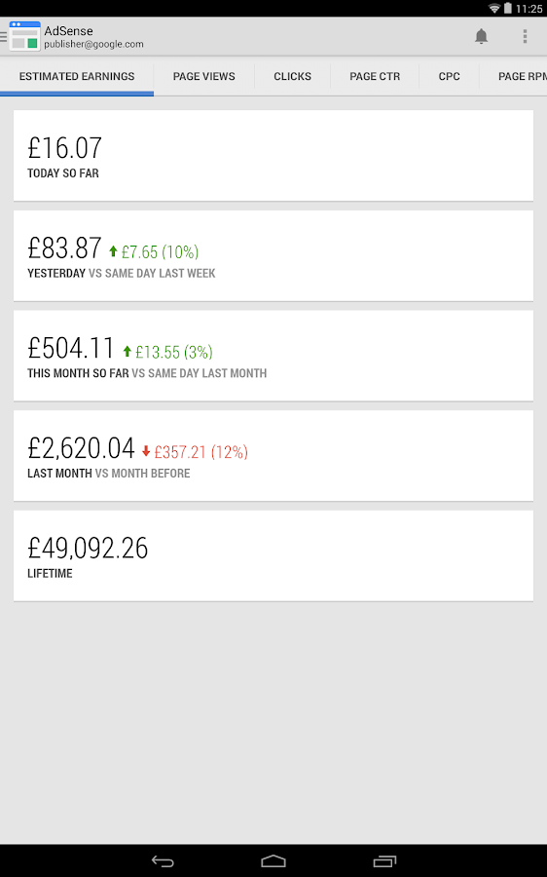Switch to the Page Views tab

tap(204, 77)
